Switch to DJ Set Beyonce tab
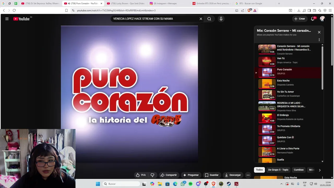334x188 pixels. point(40,3)
